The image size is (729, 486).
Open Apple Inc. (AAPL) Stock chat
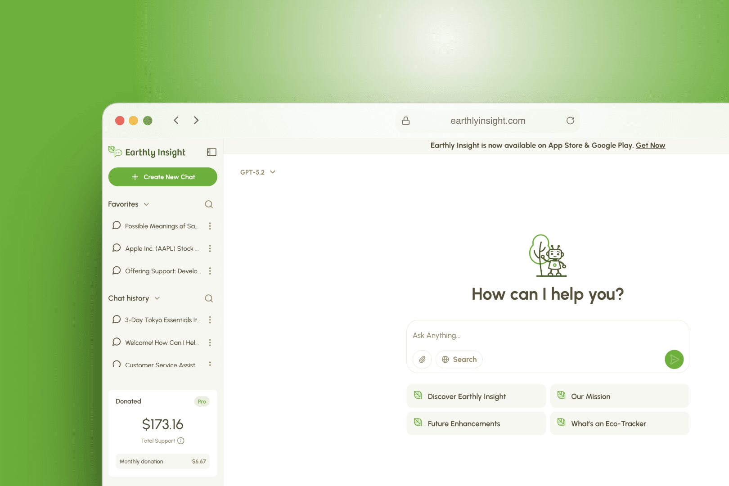tap(155, 248)
